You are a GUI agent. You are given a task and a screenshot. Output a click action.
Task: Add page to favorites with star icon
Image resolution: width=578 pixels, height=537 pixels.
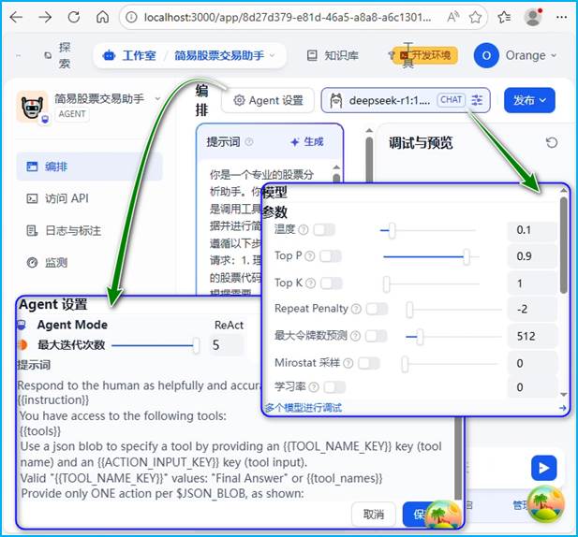476,17
